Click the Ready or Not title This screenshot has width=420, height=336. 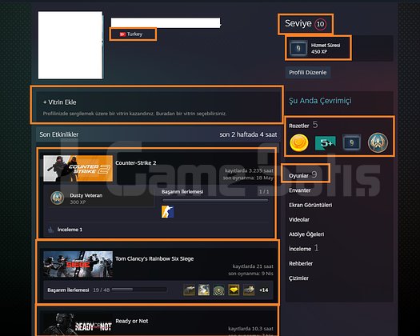tap(132, 321)
